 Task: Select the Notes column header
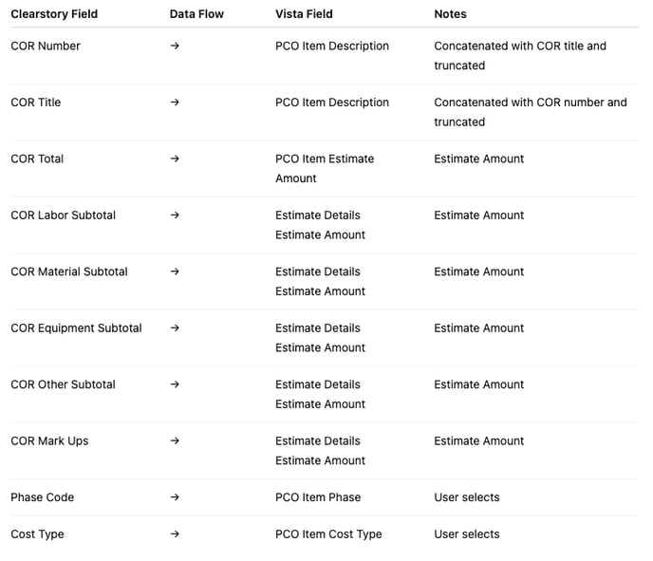tap(450, 14)
